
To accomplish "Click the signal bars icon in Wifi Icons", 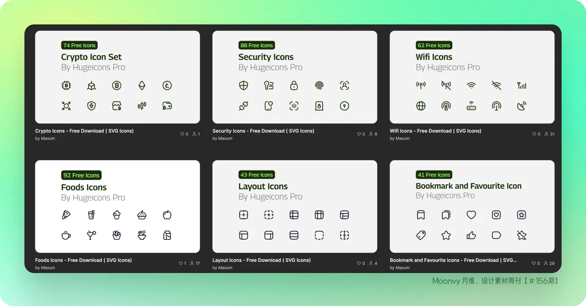I will (x=522, y=85).
